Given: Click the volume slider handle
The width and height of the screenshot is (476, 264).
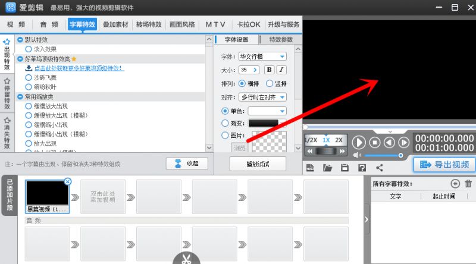Looking at the screenshot, I should click(401, 155).
